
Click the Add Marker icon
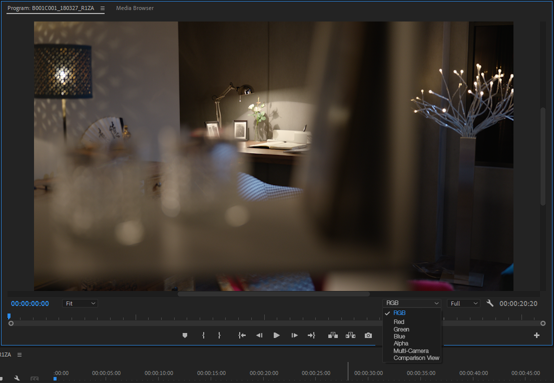tap(185, 335)
